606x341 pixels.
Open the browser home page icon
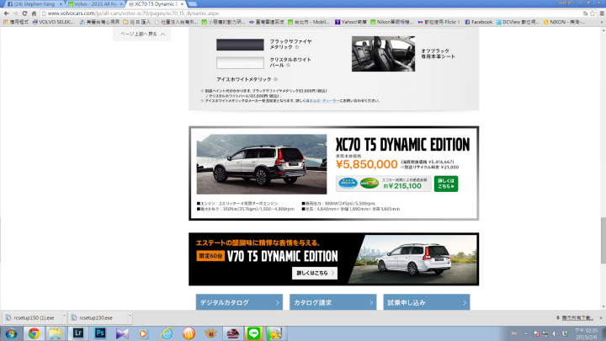[34, 13]
